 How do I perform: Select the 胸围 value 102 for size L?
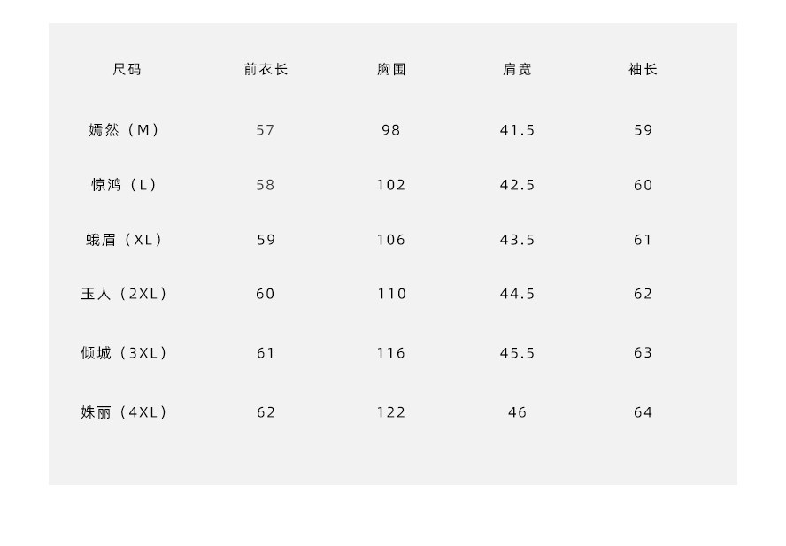point(391,185)
